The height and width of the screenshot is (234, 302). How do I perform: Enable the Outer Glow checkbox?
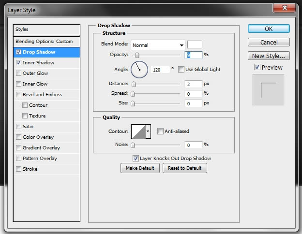click(x=19, y=73)
